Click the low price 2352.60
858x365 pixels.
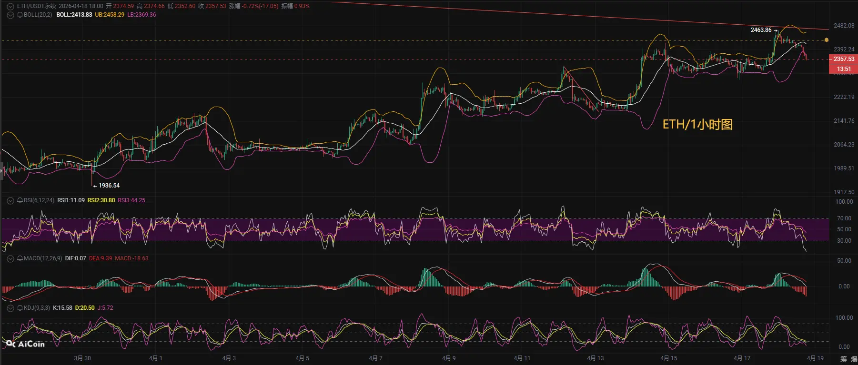click(185, 6)
